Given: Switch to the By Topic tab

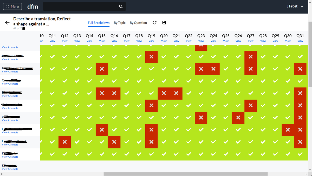Looking at the screenshot, I should (x=119, y=23).
